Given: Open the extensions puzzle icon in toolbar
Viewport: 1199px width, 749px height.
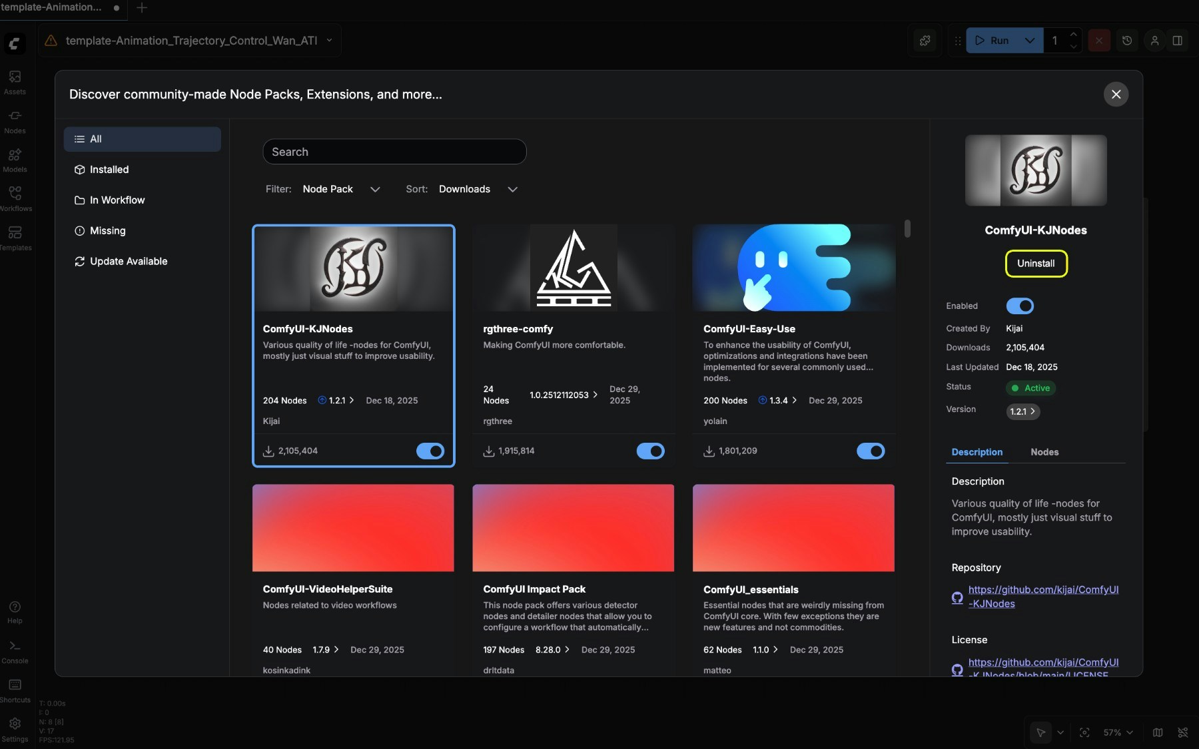Looking at the screenshot, I should pos(925,41).
